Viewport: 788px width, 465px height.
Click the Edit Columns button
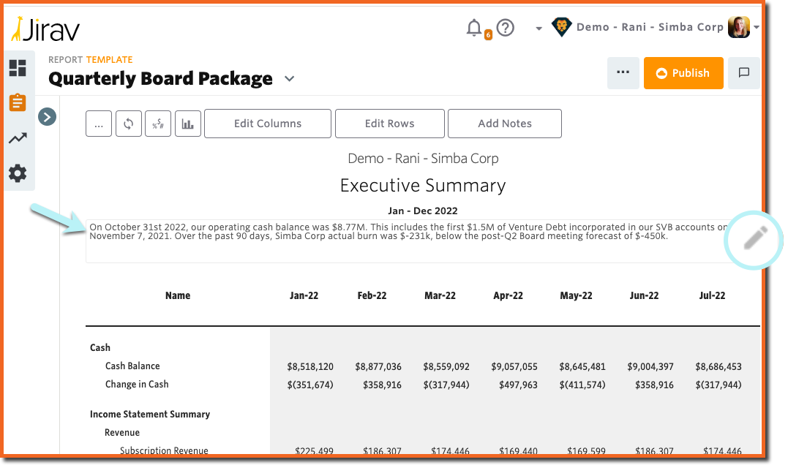(x=268, y=124)
